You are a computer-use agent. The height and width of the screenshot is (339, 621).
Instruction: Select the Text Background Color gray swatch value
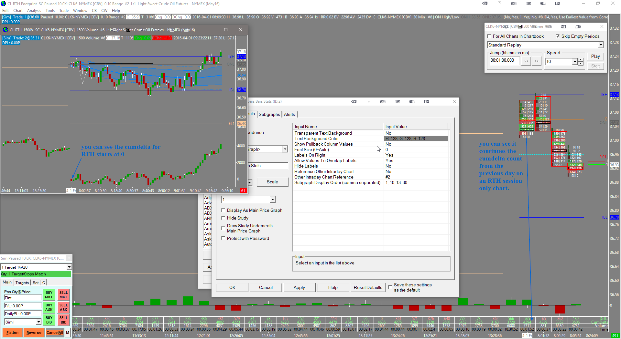416,139
